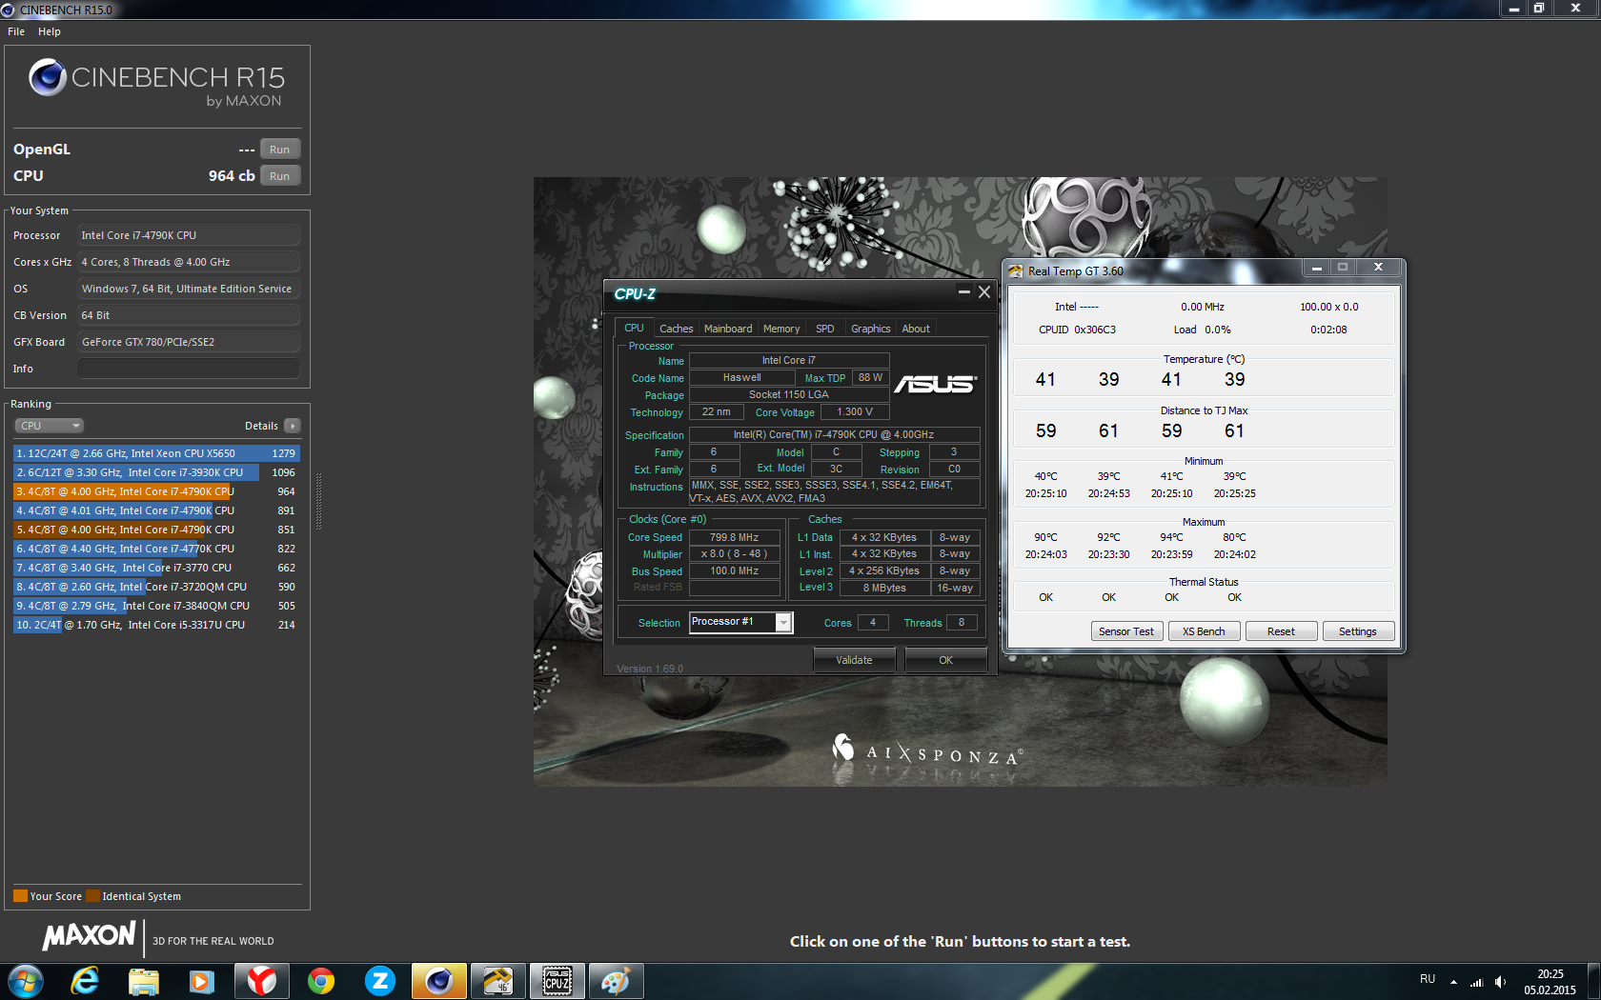This screenshot has height=1000, width=1601.
Task: Click Validate in CPU-Z
Action: pos(855,660)
